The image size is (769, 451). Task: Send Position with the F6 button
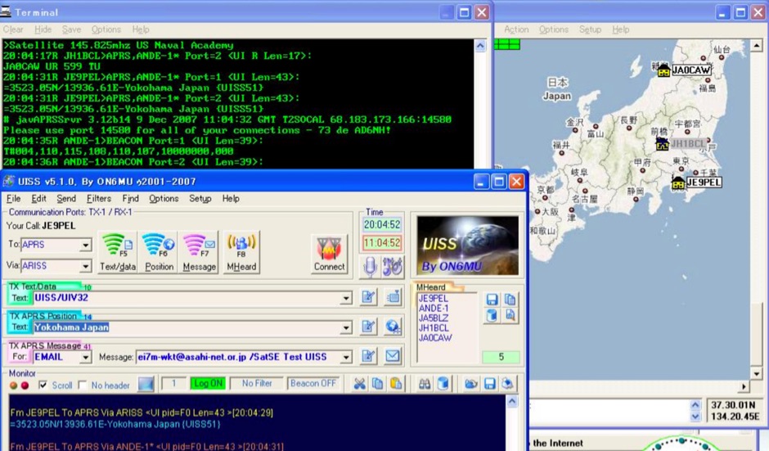(159, 252)
